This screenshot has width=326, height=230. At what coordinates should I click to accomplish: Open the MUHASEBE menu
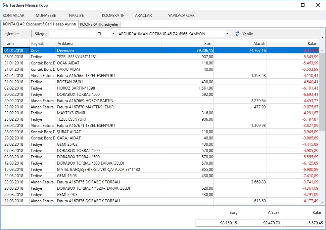(x=46, y=15)
